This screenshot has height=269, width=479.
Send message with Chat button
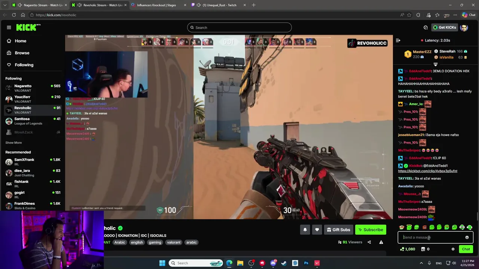466,249
